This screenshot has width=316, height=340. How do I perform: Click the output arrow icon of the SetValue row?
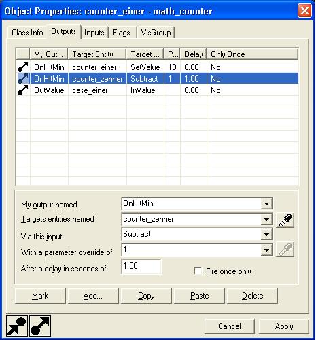point(23,67)
